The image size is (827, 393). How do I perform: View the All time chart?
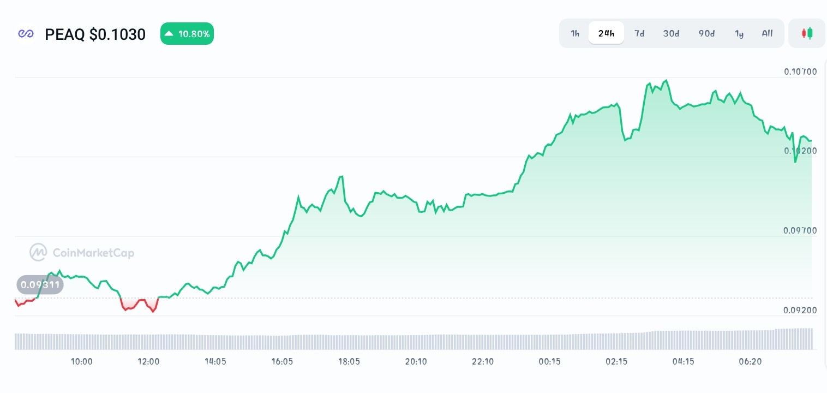tap(767, 33)
